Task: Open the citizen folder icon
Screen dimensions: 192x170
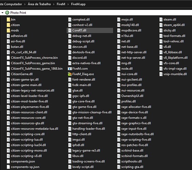Action: 8,25
